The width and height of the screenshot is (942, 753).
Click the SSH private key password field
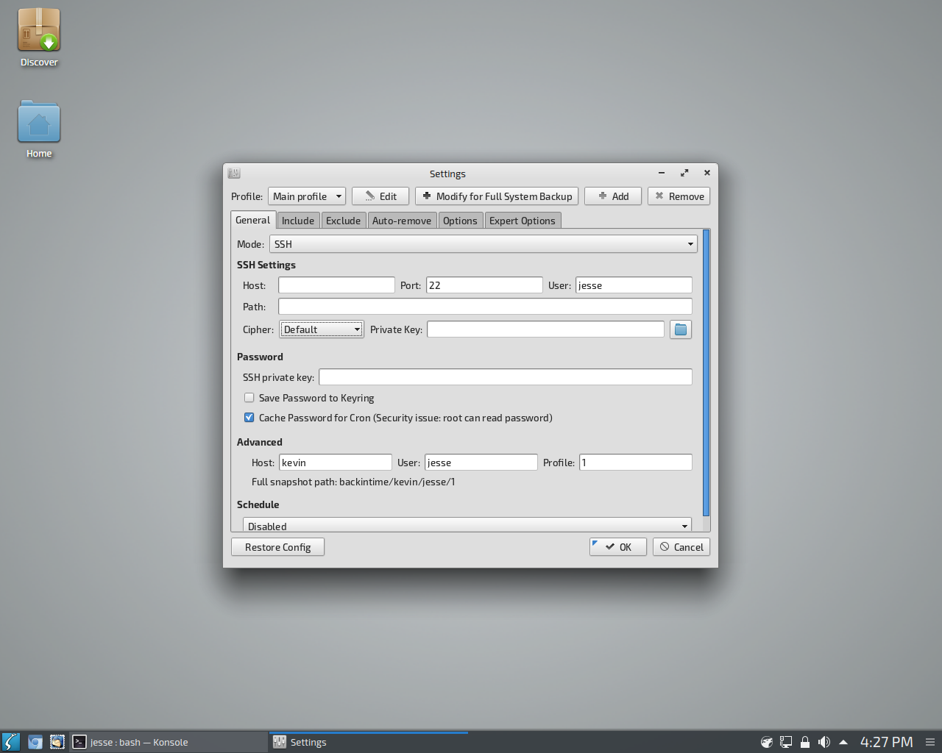[506, 377]
